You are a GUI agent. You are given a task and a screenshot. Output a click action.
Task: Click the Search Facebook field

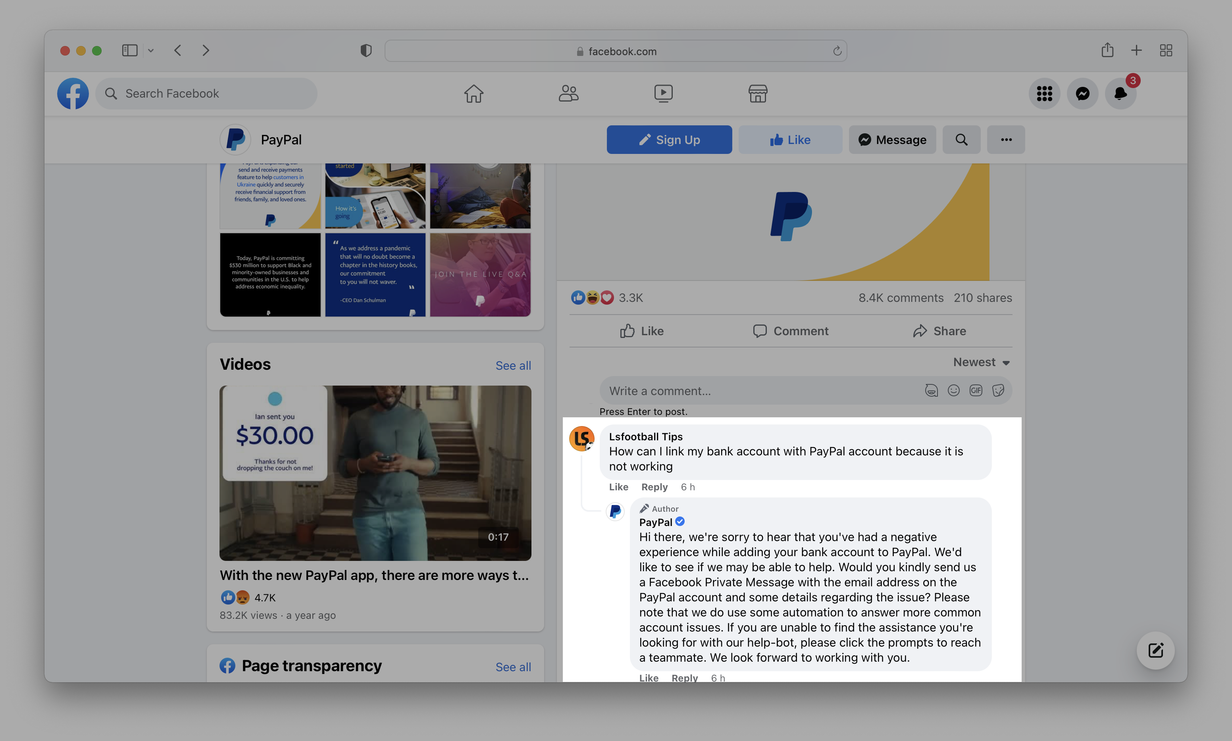click(206, 93)
